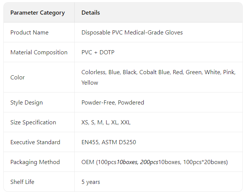Select the XS, S, M, L, XL, XXL cell
The height and width of the screenshot is (194, 245).
[106, 122]
